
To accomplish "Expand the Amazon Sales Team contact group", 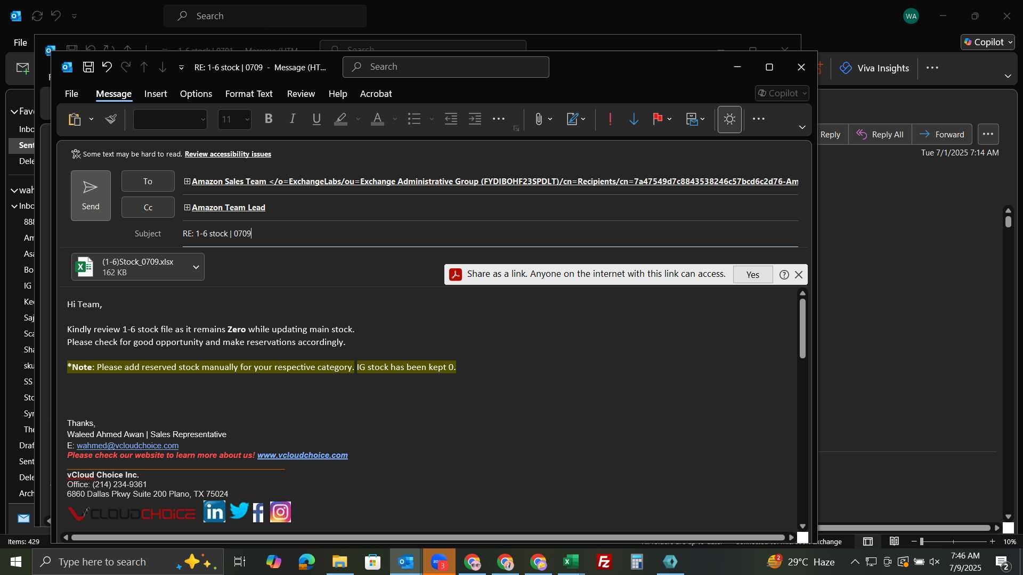I will coord(187,182).
